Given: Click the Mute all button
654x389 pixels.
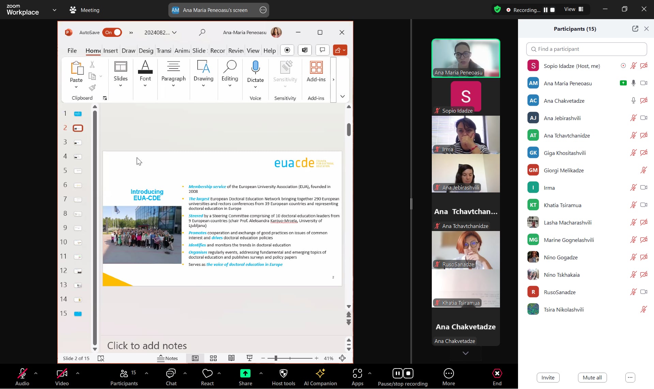Looking at the screenshot, I should pos(592,377).
